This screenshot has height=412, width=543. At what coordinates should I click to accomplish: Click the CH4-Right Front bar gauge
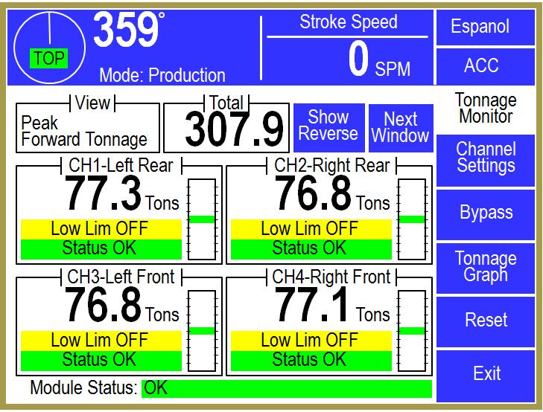(x=411, y=329)
